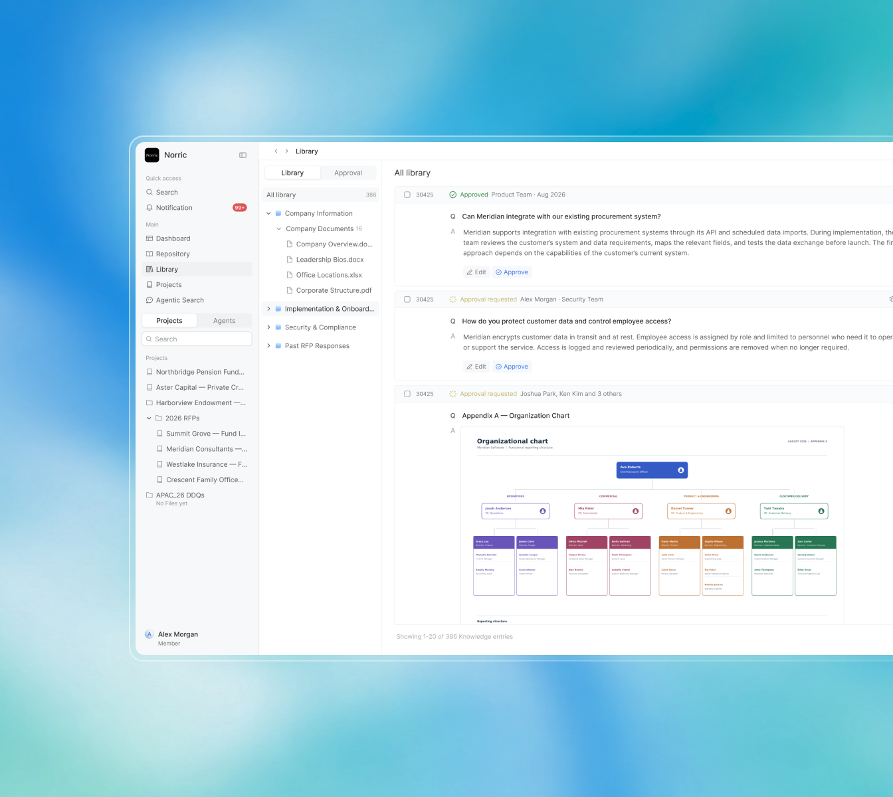Open Notification with bell icon
893x797 pixels.
pyautogui.click(x=197, y=208)
